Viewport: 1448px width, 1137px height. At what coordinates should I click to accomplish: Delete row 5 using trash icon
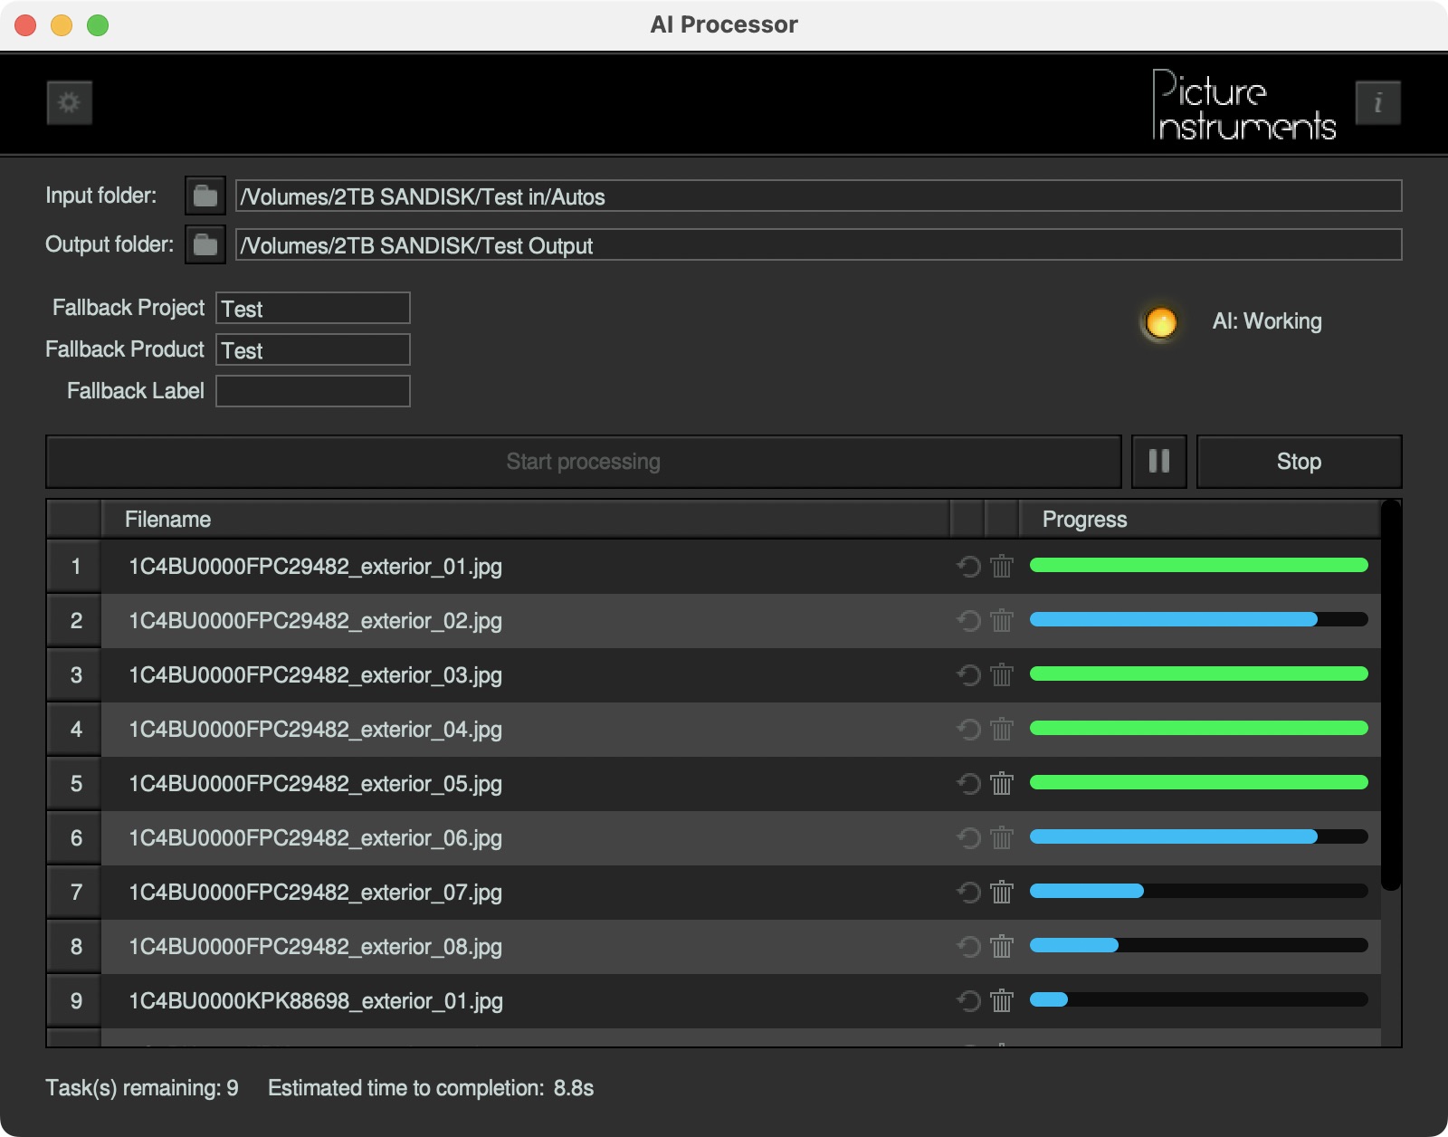1001,784
